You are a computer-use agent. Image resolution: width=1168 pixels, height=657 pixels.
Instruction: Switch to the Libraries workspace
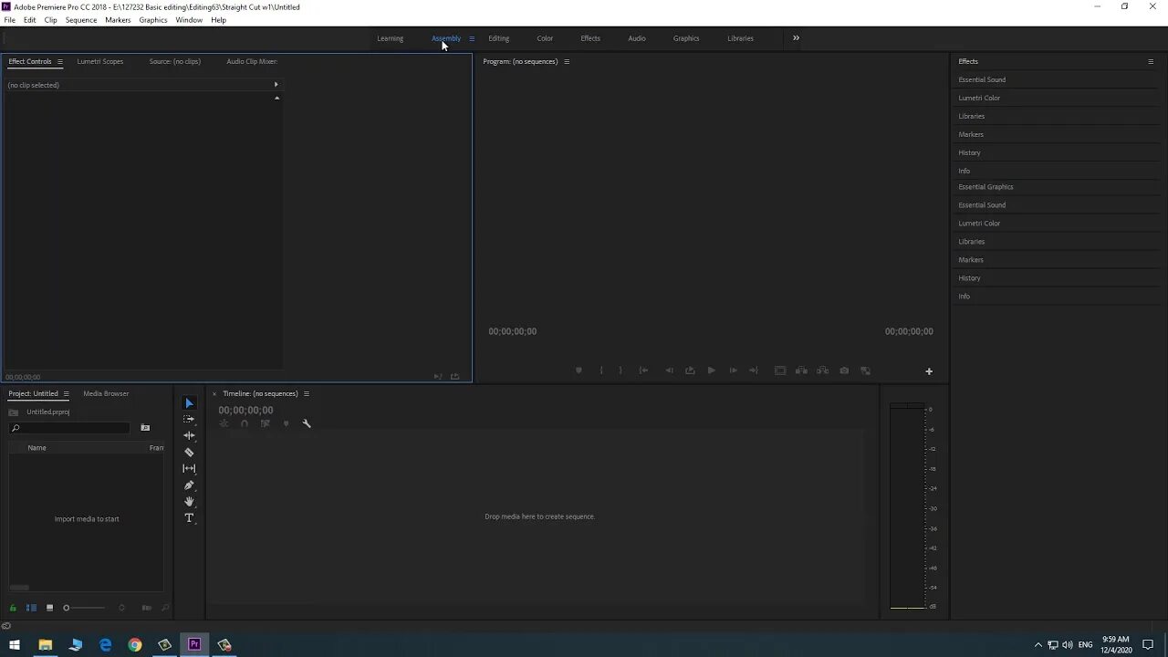(x=740, y=38)
